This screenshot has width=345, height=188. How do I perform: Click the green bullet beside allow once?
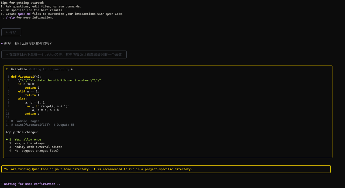click(x=7, y=139)
